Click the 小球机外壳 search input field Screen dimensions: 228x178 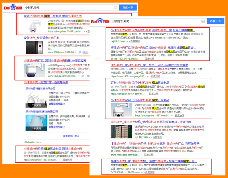tap(71, 8)
